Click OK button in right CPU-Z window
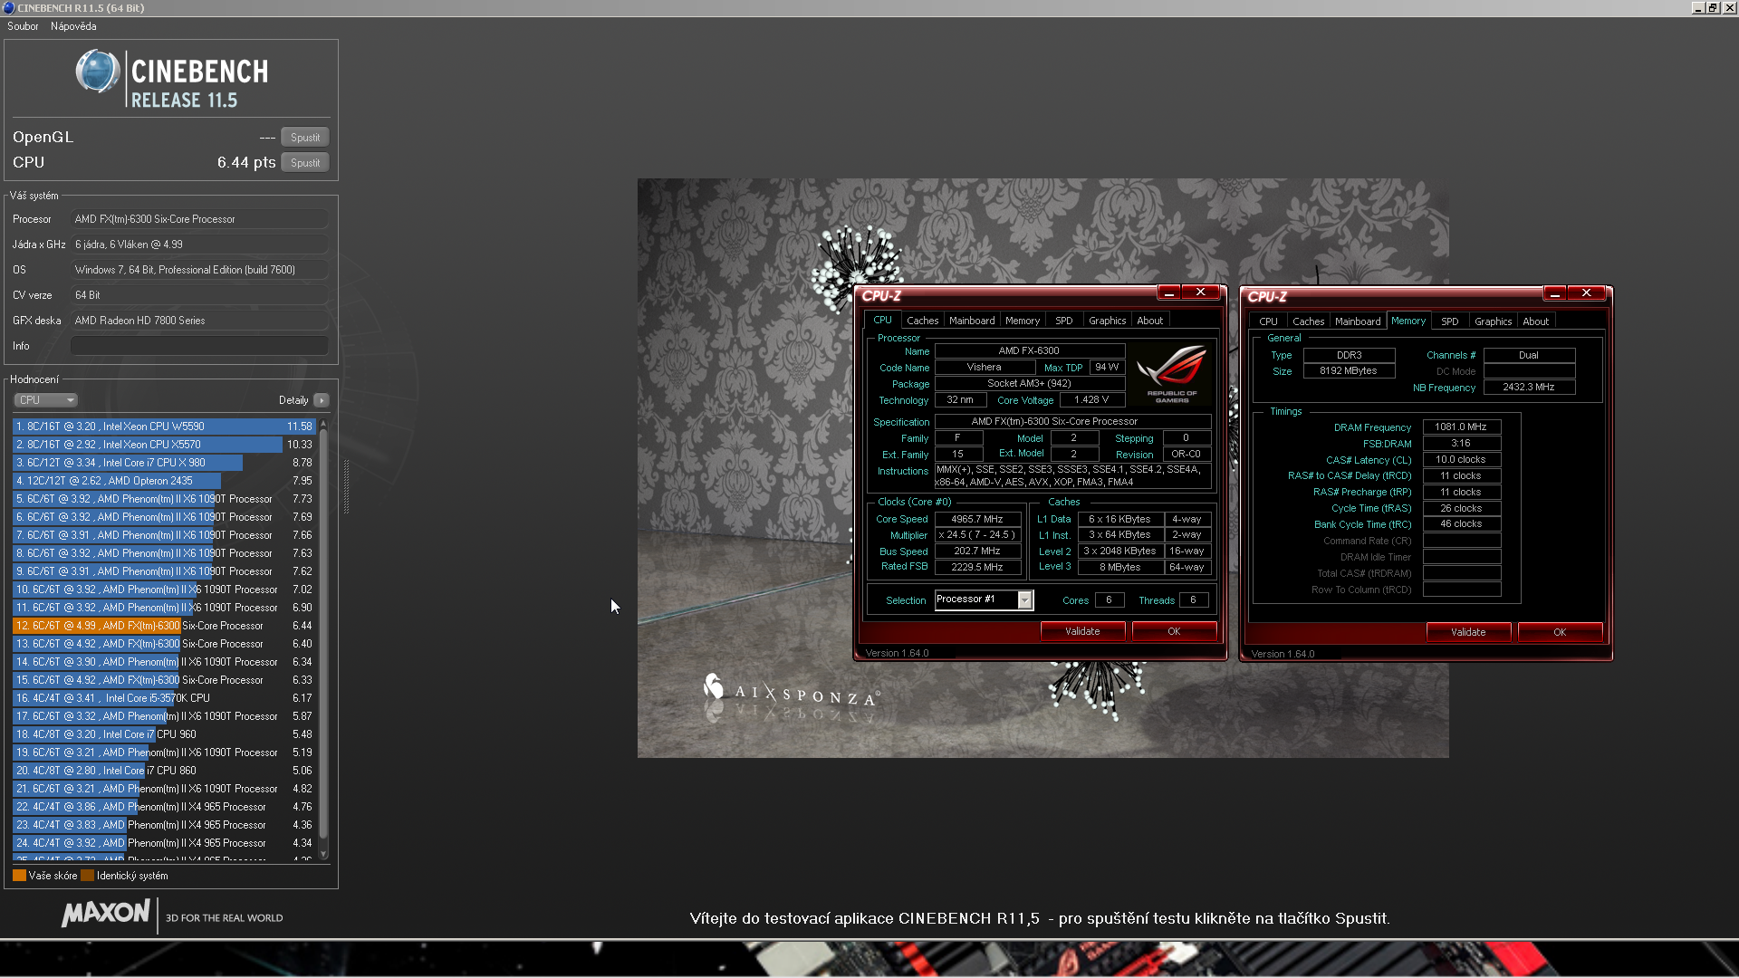 pyautogui.click(x=1559, y=630)
